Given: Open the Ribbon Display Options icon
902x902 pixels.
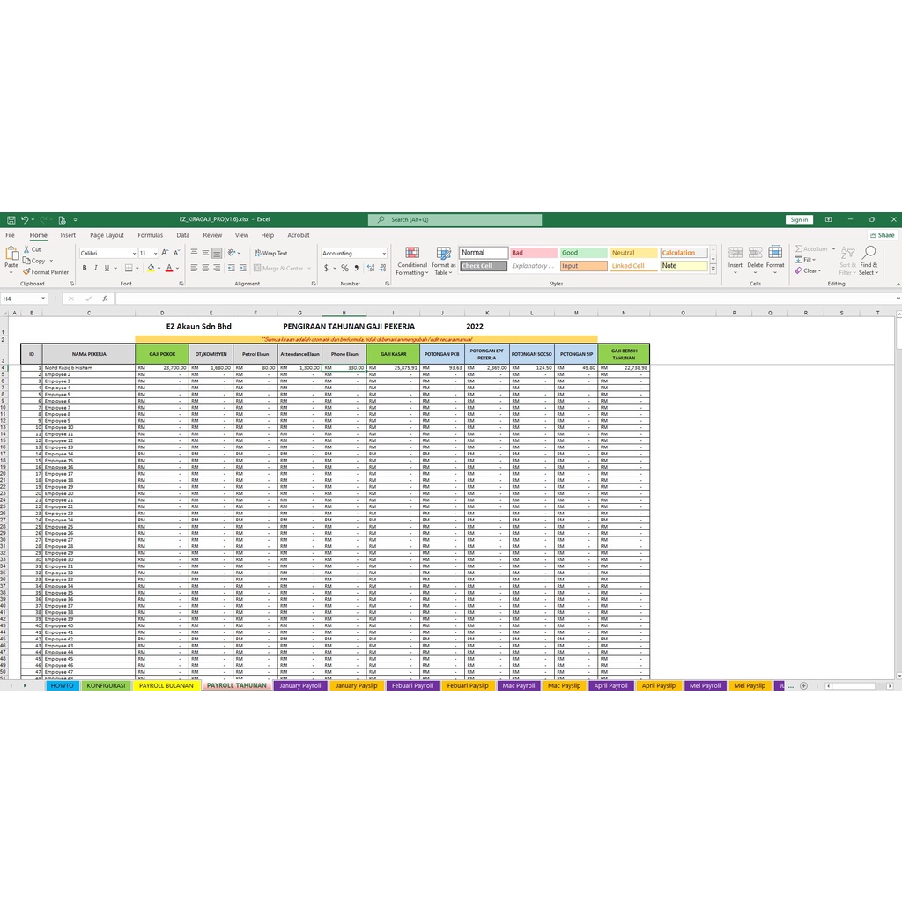Looking at the screenshot, I should pyautogui.click(x=828, y=219).
